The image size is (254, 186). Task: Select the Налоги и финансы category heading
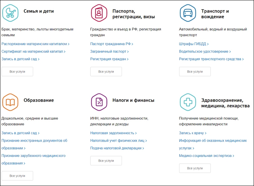[x=133, y=100]
